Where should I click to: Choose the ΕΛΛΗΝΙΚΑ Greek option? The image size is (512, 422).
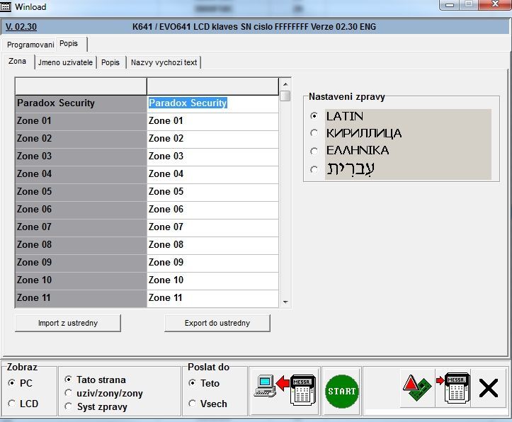point(314,151)
